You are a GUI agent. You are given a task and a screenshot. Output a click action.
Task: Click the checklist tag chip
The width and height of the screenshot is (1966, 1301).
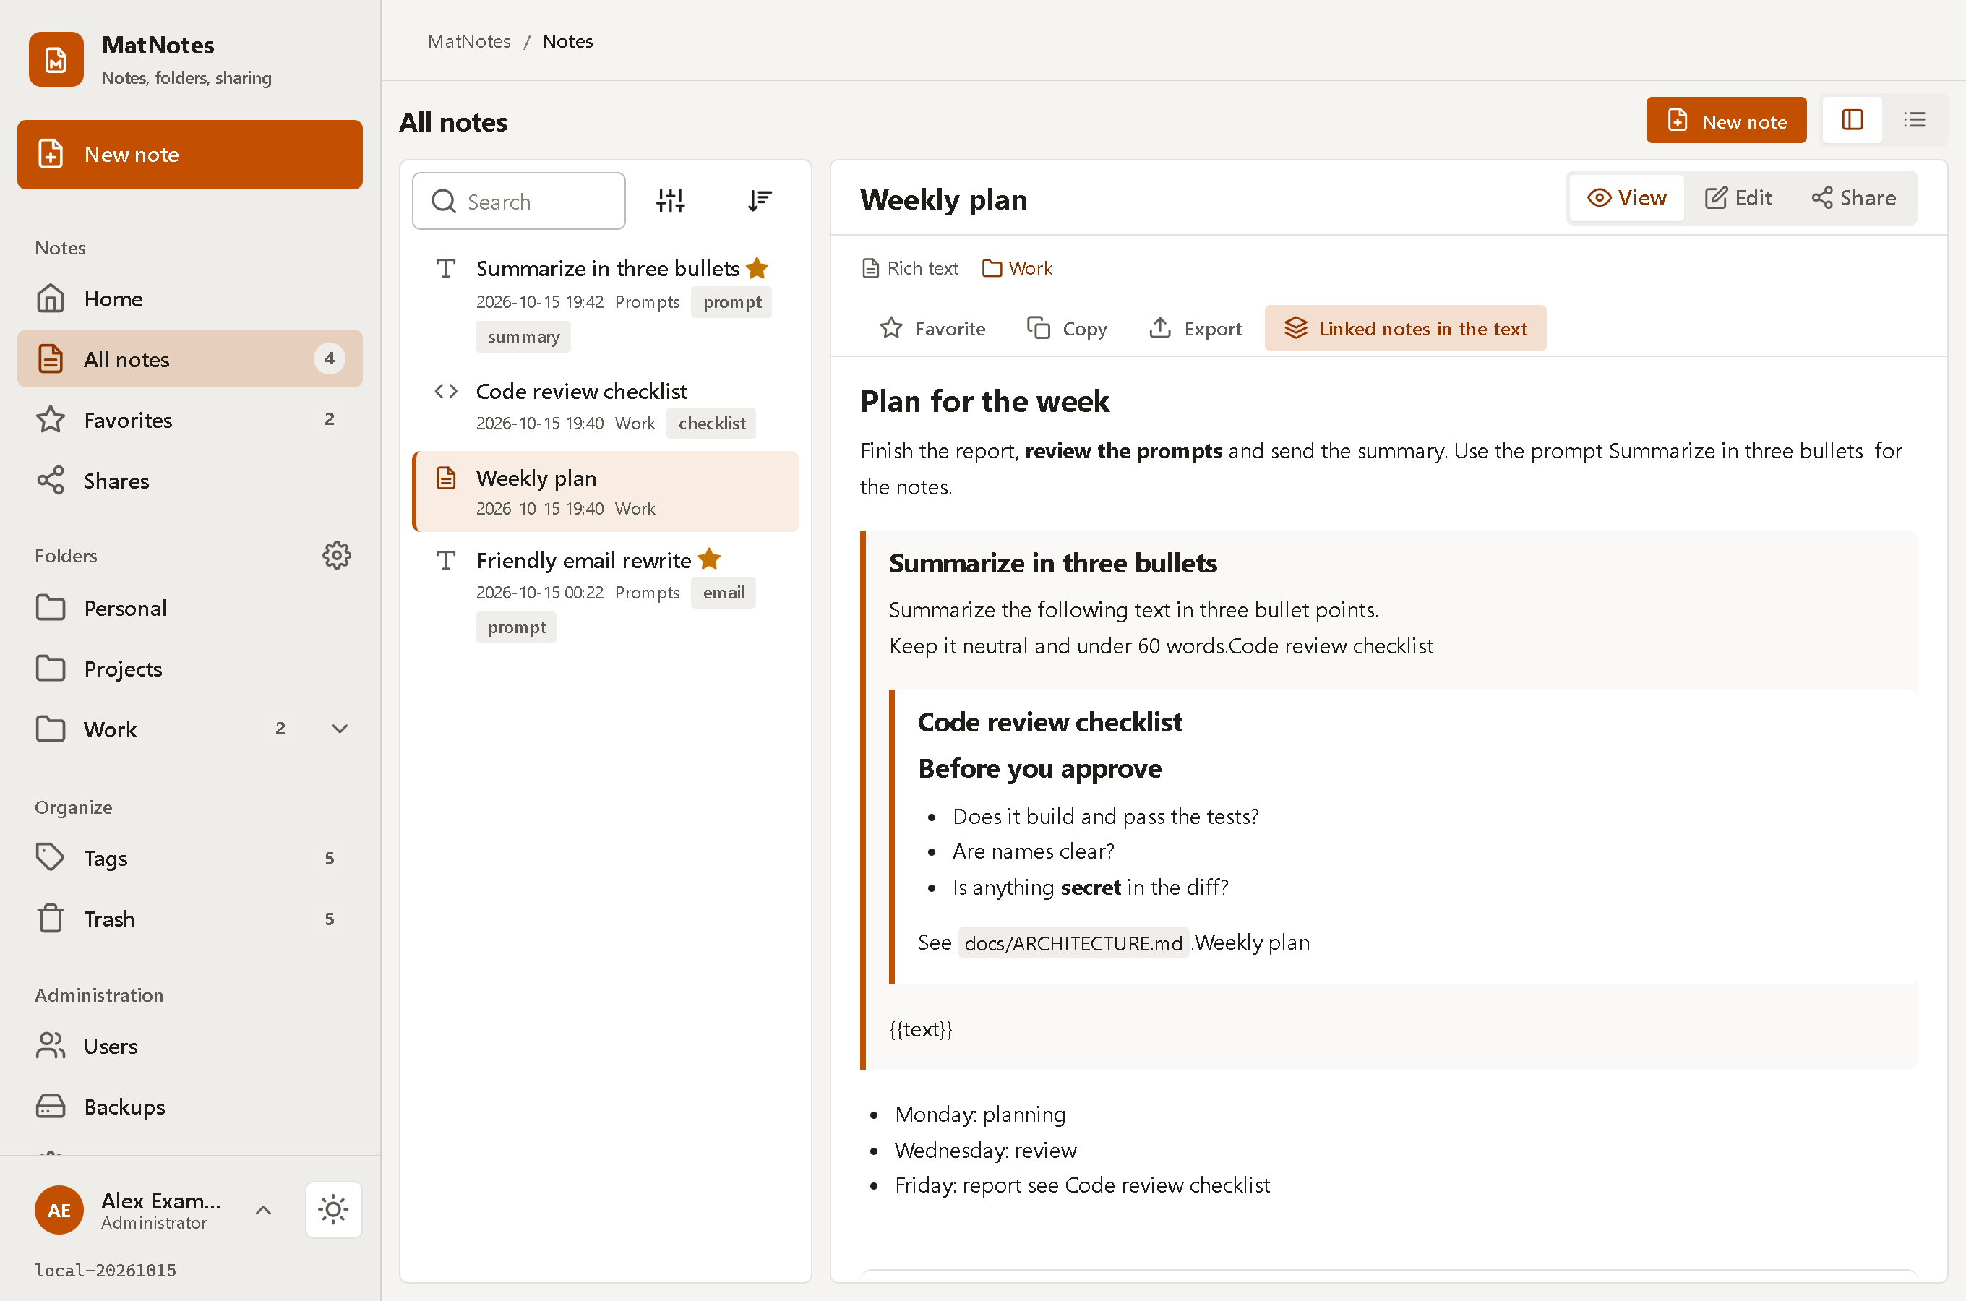712,423
